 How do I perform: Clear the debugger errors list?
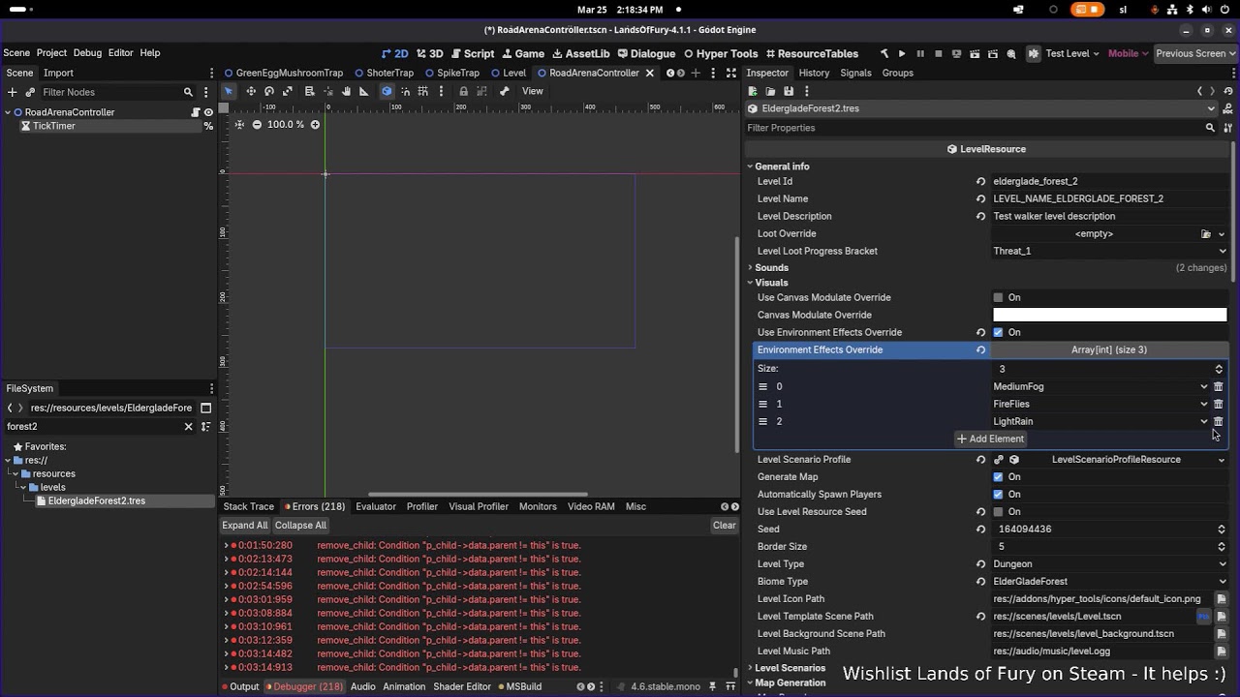(724, 526)
